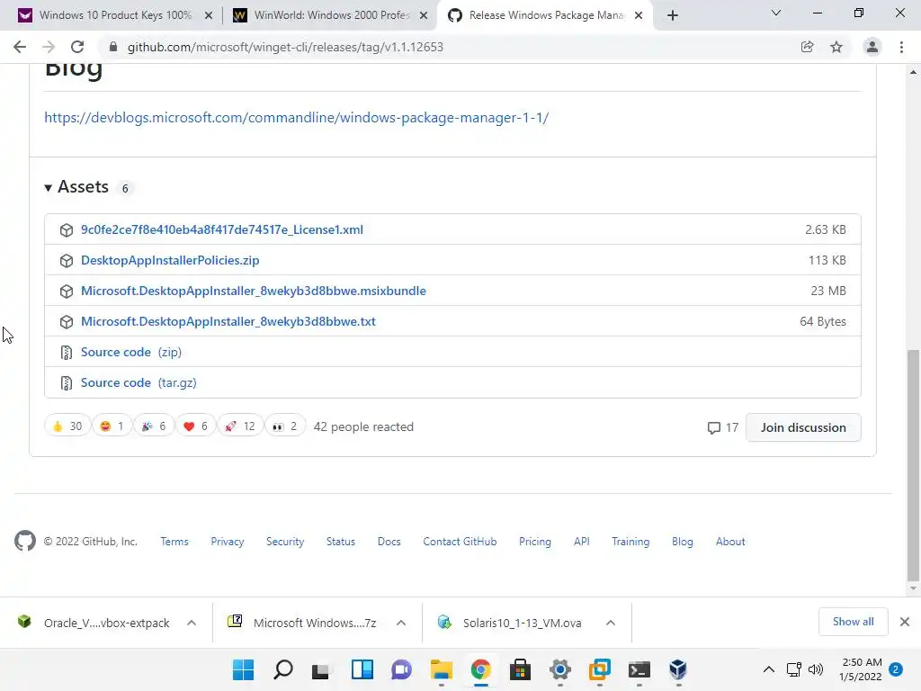Expand options for Solaris10 ova download

coord(611,623)
